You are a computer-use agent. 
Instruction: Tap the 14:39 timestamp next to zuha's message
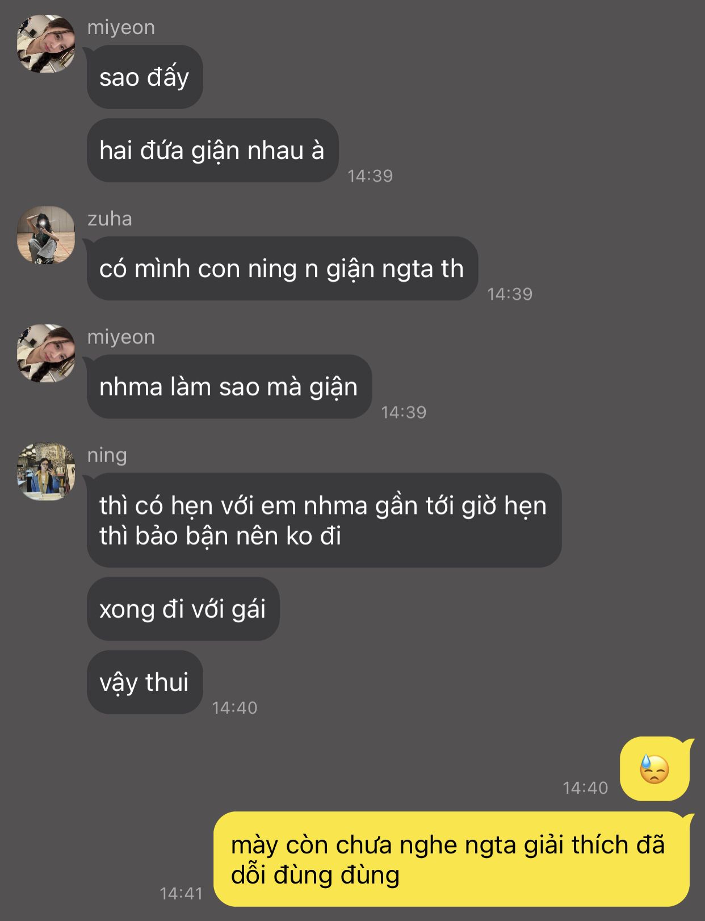[510, 294]
